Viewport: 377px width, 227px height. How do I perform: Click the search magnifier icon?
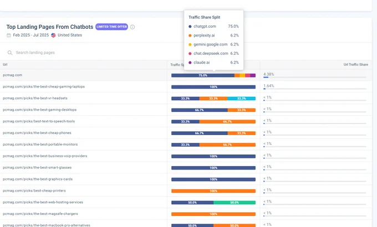(10, 53)
